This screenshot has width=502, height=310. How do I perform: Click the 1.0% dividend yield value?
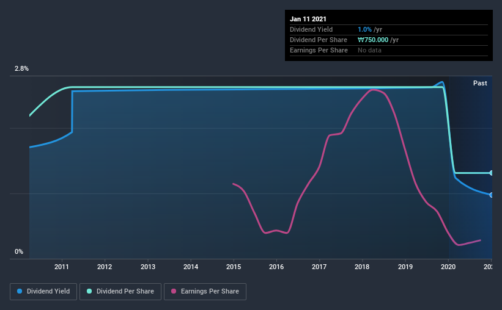(x=364, y=29)
